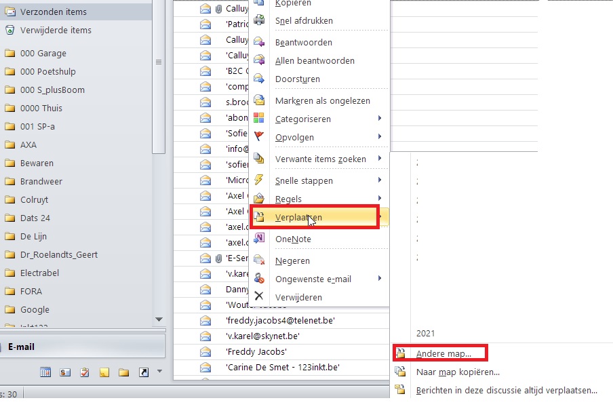Click the Folder List icon
Image resolution: width=613 pixels, height=411 pixels.
pyautogui.click(x=124, y=372)
